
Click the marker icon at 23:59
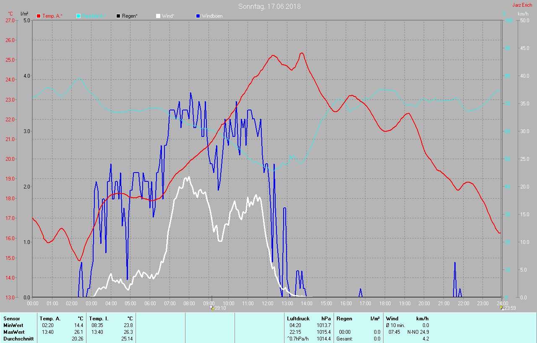[502, 307]
